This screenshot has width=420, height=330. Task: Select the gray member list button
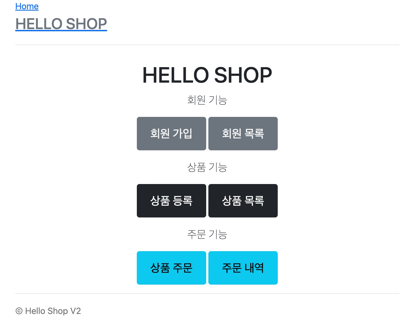(243, 133)
